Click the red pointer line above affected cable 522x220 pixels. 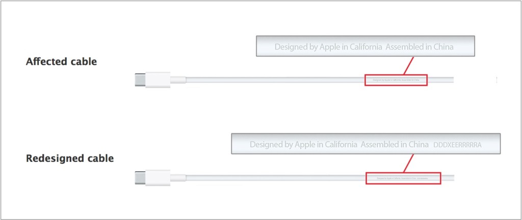click(x=408, y=65)
